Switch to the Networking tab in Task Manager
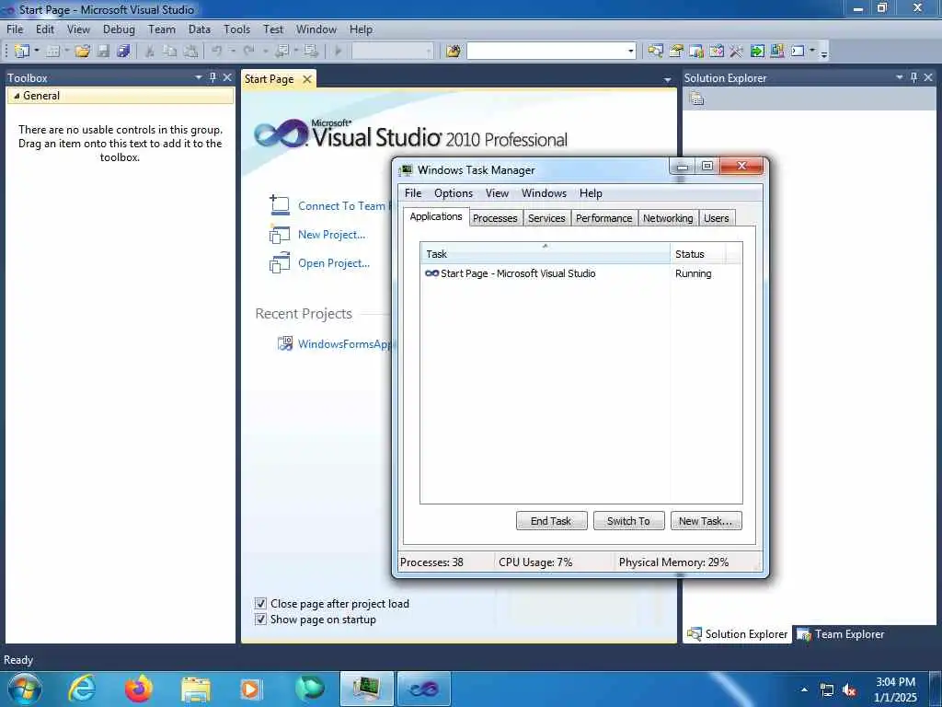This screenshot has height=707, width=942. pos(668,218)
